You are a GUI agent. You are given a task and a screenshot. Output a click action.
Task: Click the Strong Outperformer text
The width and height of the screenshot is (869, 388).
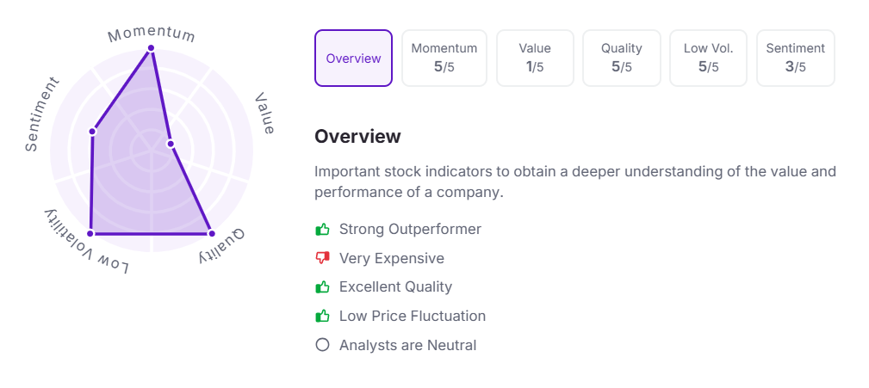[x=410, y=230]
